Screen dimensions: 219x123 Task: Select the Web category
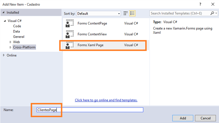point(16,42)
